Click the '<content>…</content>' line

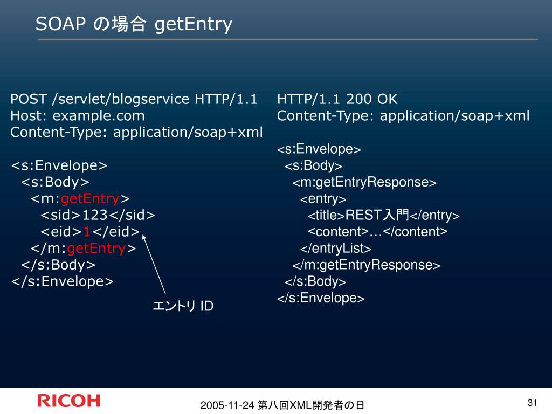click(x=378, y=232)
